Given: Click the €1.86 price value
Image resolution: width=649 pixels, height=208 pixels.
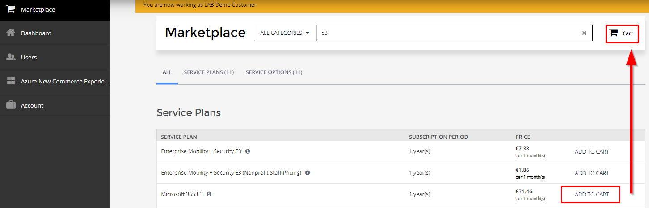Looking at the screenshot, I should pos(523,170).
